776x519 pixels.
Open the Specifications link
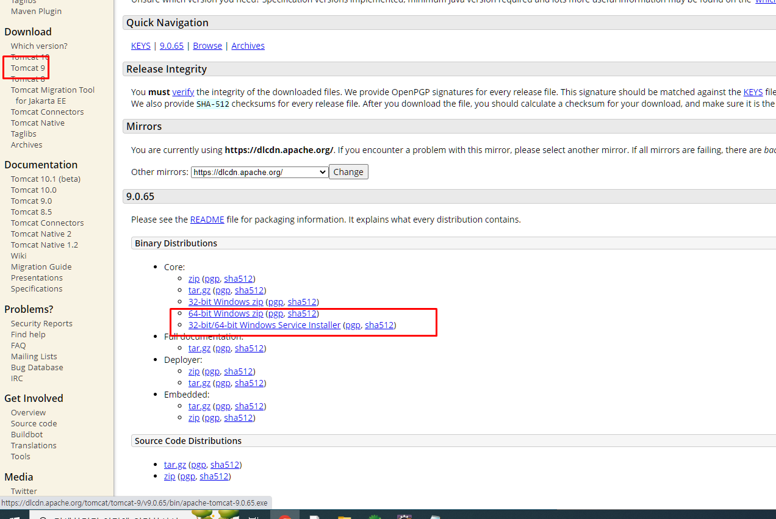pos(37,288)
